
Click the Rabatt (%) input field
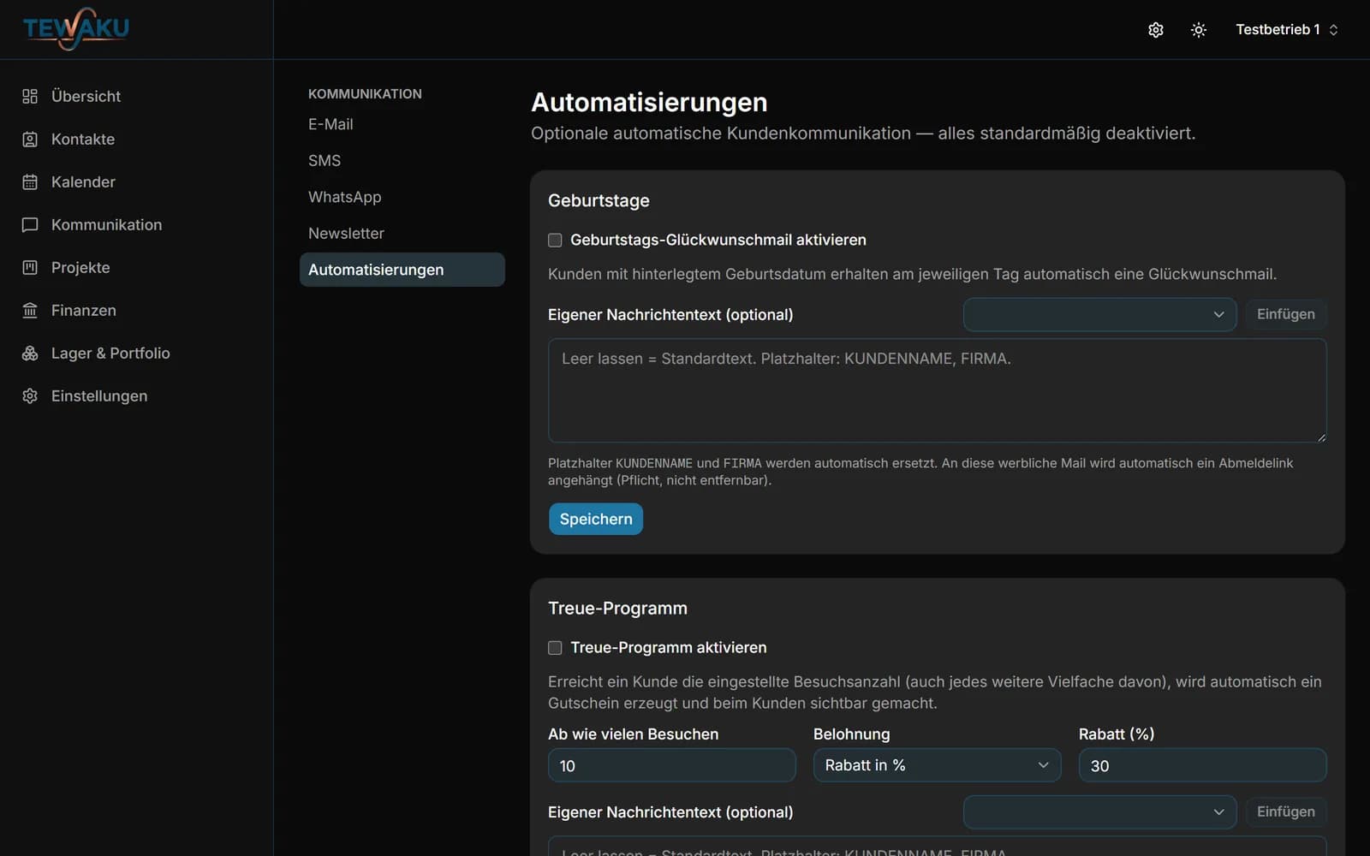(1202, 765)
